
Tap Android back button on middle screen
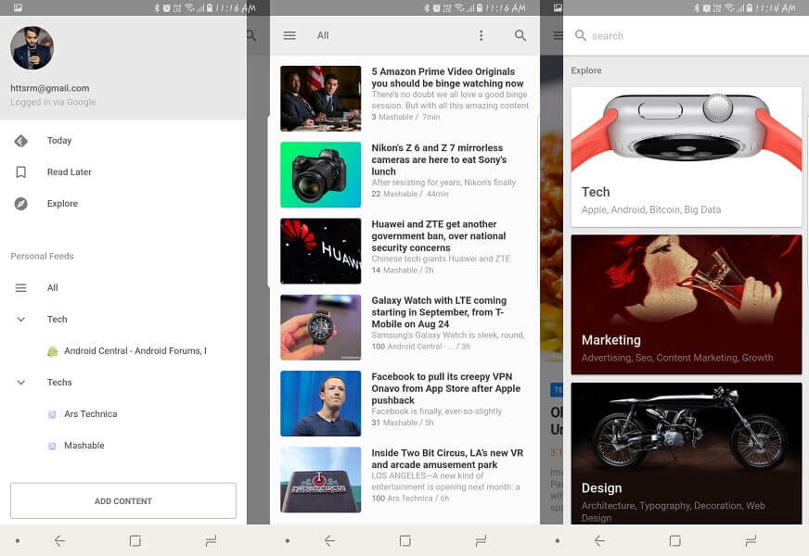[x=329, y=540]
